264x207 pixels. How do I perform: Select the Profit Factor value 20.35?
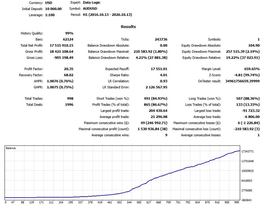68,69
